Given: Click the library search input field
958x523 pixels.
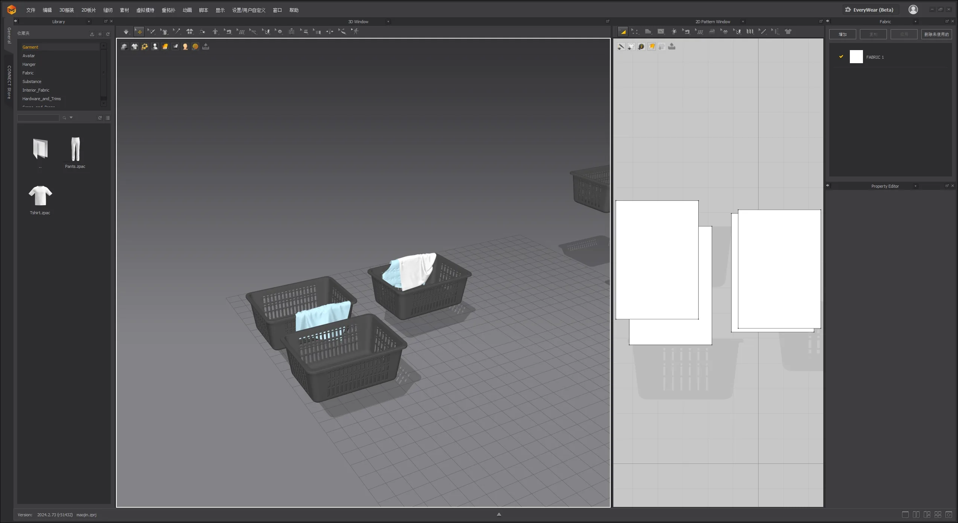Looking at the screenshot, I should [x=38, y=118].
